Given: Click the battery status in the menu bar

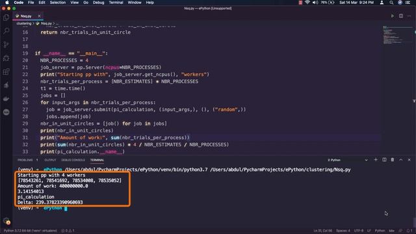Looking at the screenshot, I should pyautogui.click(x=328, y=3).
